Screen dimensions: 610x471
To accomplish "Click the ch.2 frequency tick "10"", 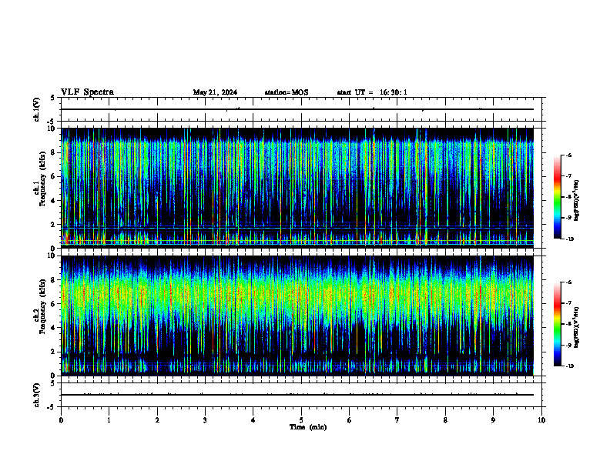I will coord(52,256).
